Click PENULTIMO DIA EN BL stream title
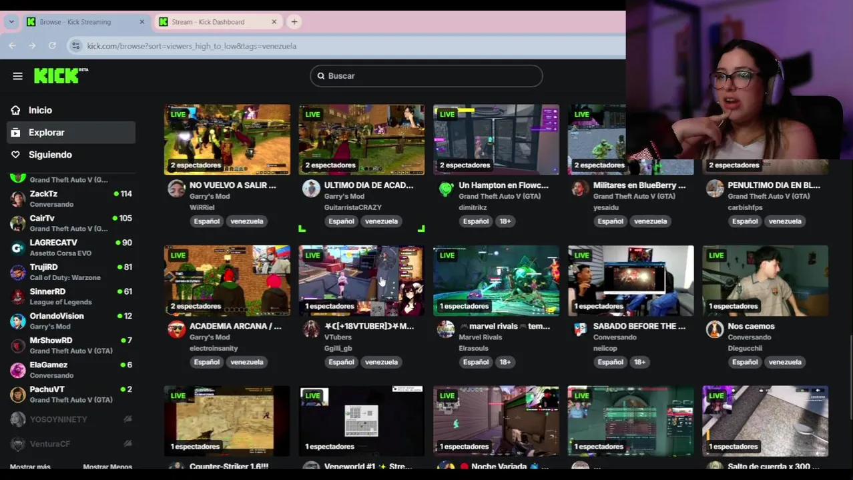 pyautogui.click(x=774, y=185)
